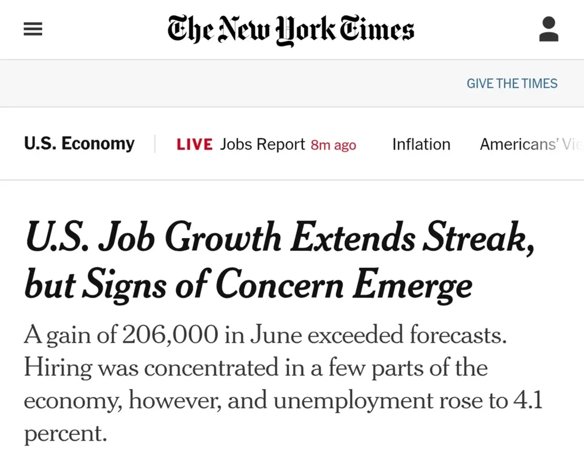The width and height of the screenshot is (584, 459).
Task: Open the U.S. Job Growth headline article
Action: [x=279, y=261]
